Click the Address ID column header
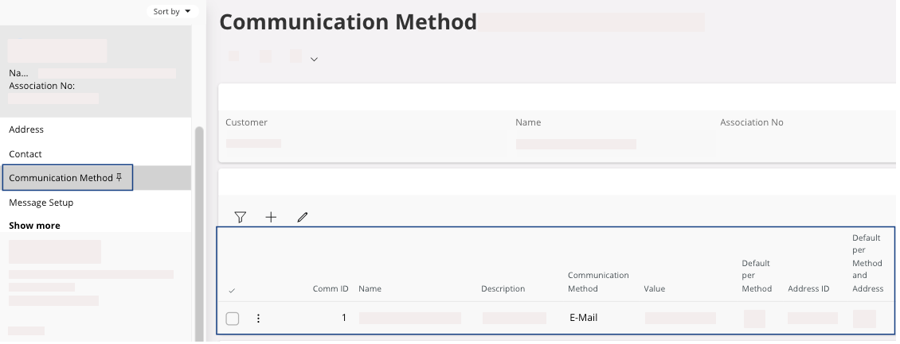The image size is (900, 344). [808, 288]
